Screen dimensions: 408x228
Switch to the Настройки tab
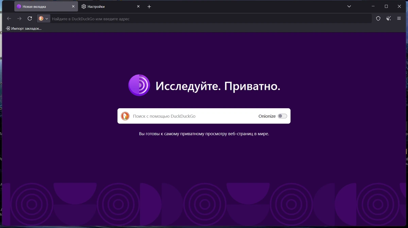(111, 6)
